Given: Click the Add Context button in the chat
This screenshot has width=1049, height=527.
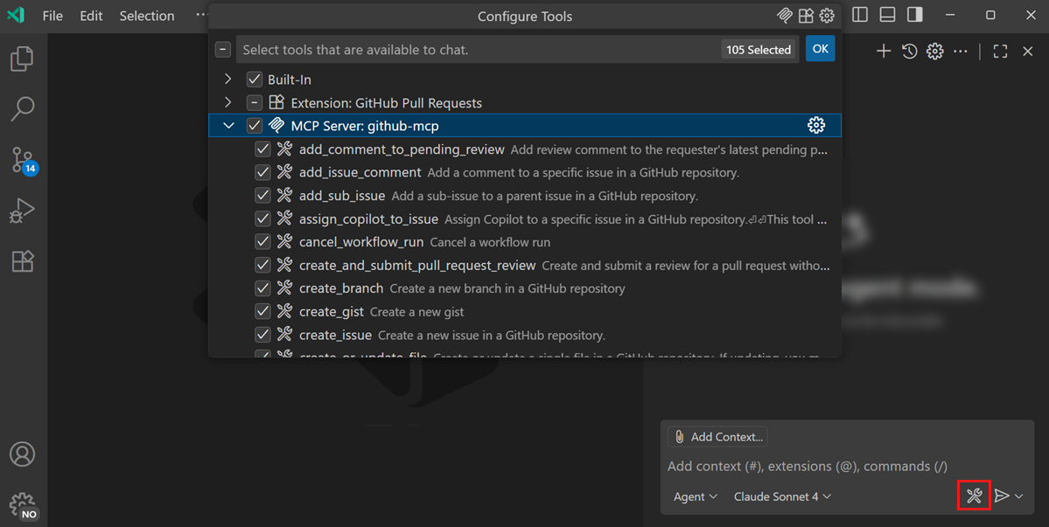Looking at the screenshot, I should [717, 436].
